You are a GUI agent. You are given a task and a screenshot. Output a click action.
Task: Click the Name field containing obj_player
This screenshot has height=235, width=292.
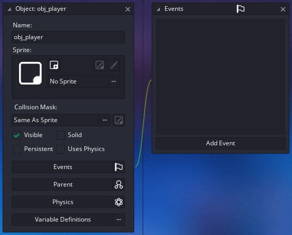68,37
